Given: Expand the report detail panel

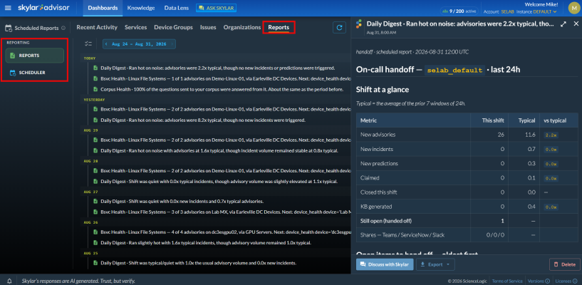Looking at the screenshot, I should coord(563,24).
